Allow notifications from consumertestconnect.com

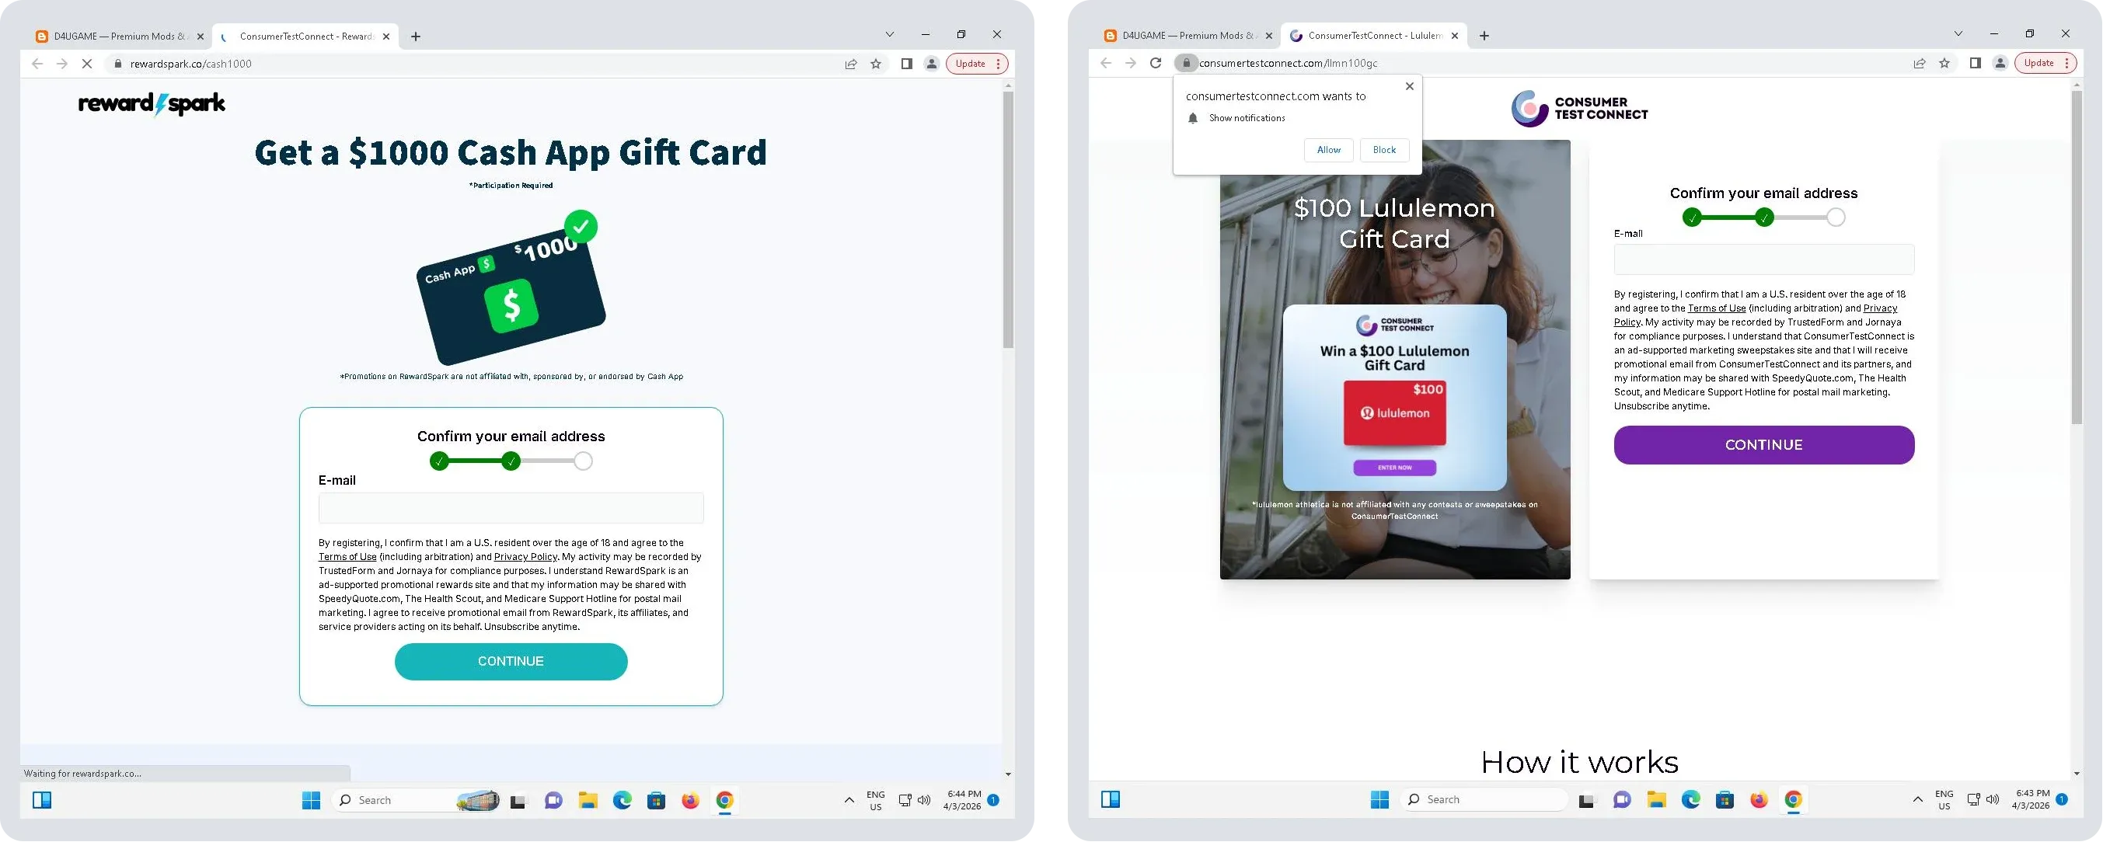[x=1328, y=150]
